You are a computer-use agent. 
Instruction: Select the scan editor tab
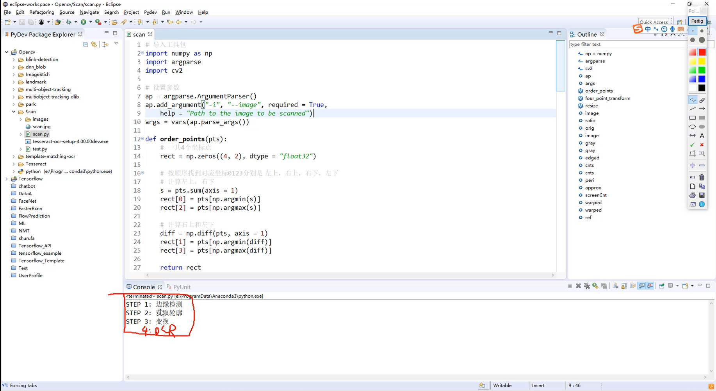pyautogui.click(x=139, y=34)
